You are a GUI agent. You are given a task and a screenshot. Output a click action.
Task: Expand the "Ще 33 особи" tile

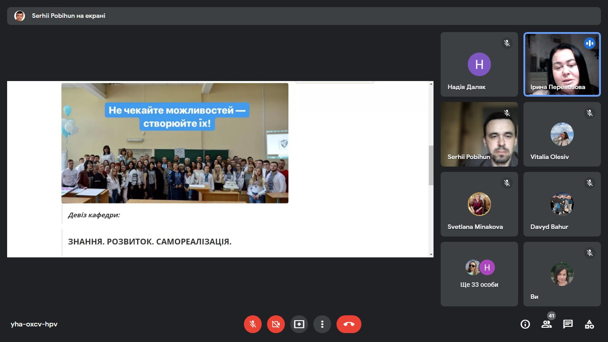coord(479,274)
